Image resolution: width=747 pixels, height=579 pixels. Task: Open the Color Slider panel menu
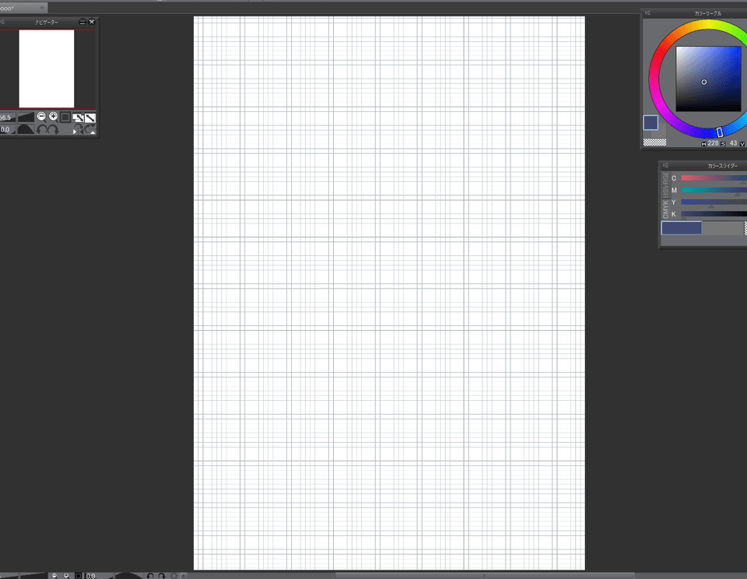pyautogui.click(x=665, y=165)
